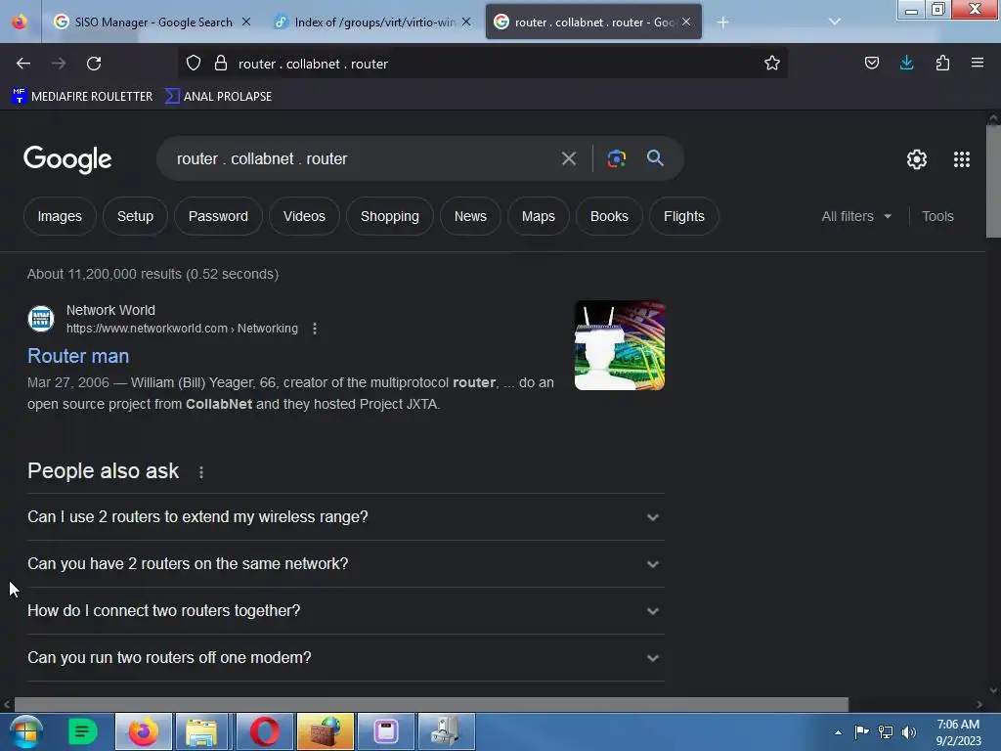
Task: Filter results by Maps
Action: click(x=539, y=216)
